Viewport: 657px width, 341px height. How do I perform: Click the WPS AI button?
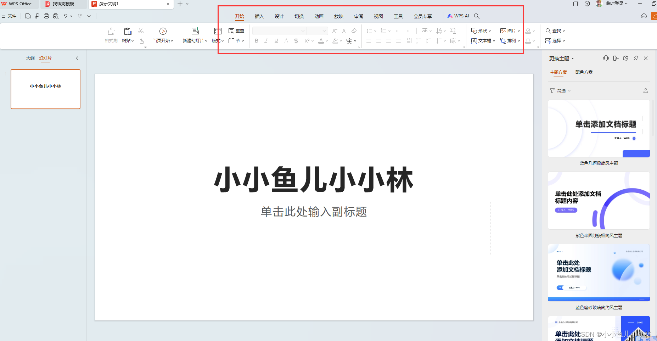click(458, 16)
